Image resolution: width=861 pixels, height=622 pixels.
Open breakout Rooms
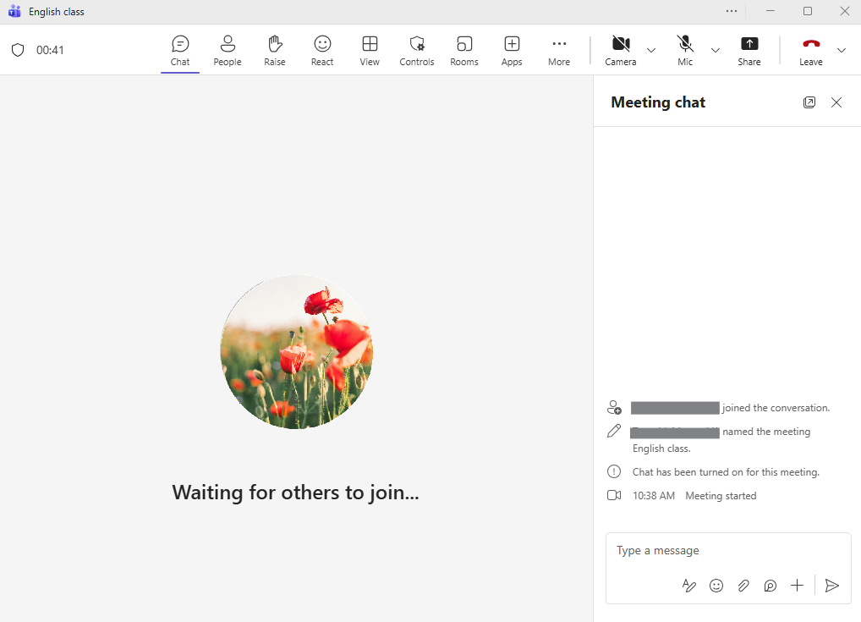(x=464, y=51)
